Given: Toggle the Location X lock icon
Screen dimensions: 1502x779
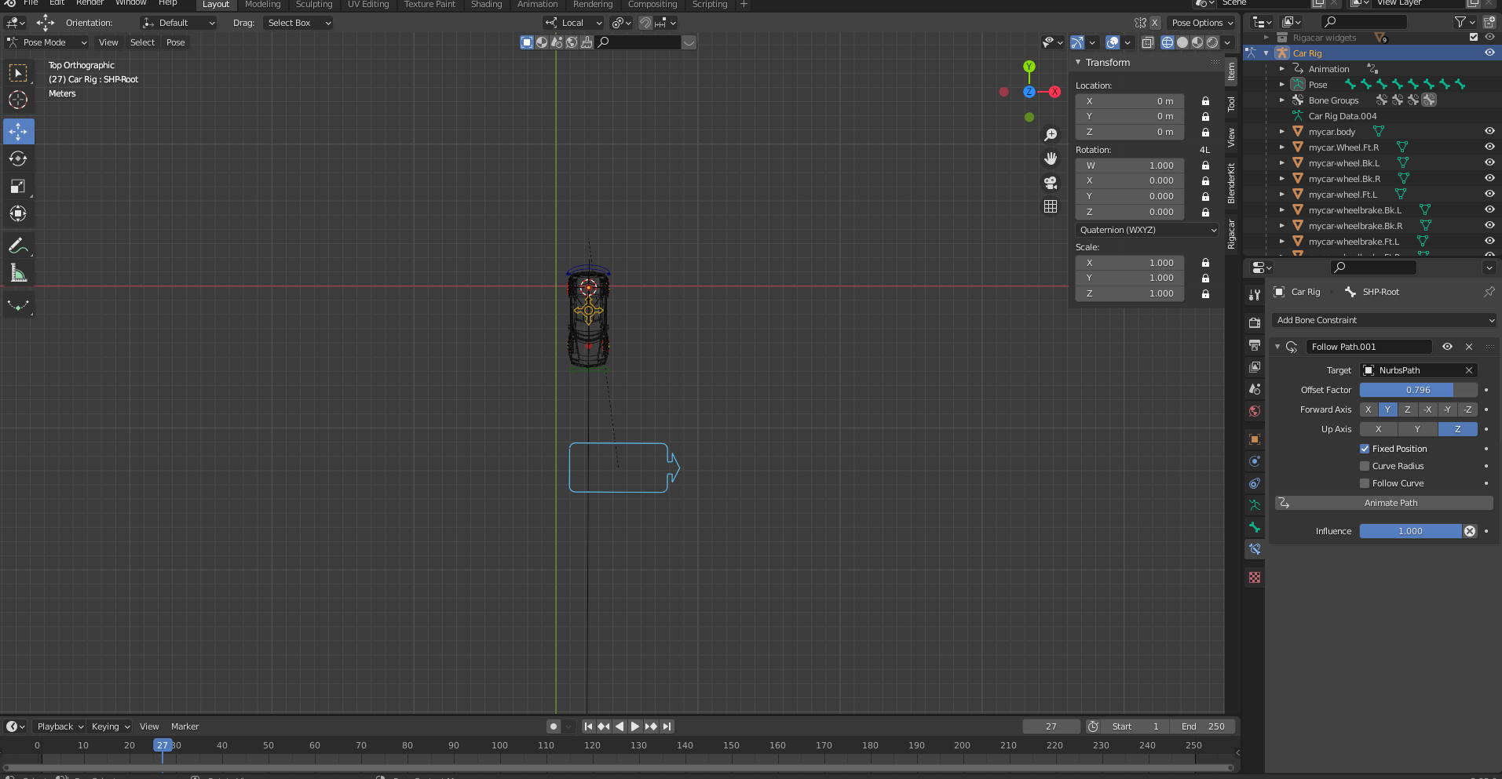Looking at the screenshot, I should tap(1205, 101).
